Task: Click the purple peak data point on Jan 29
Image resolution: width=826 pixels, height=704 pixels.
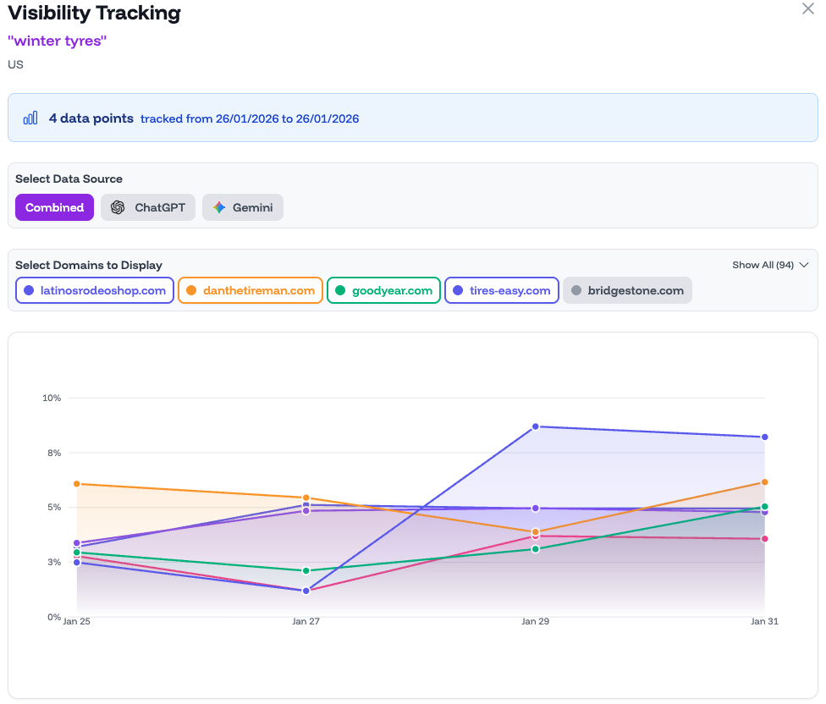Action: tap(536, 426)
